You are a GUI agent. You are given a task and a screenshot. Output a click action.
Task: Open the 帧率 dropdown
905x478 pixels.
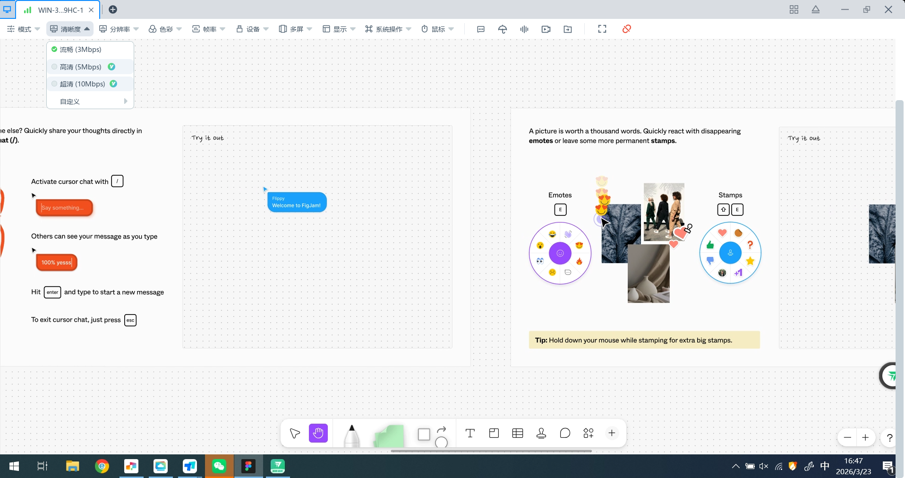coord(209,29)
